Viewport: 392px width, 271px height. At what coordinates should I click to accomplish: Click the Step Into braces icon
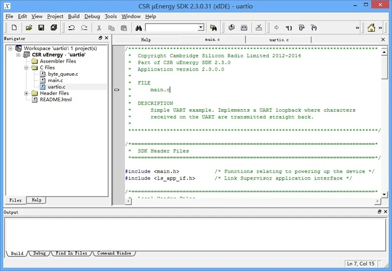click(289, 28)
